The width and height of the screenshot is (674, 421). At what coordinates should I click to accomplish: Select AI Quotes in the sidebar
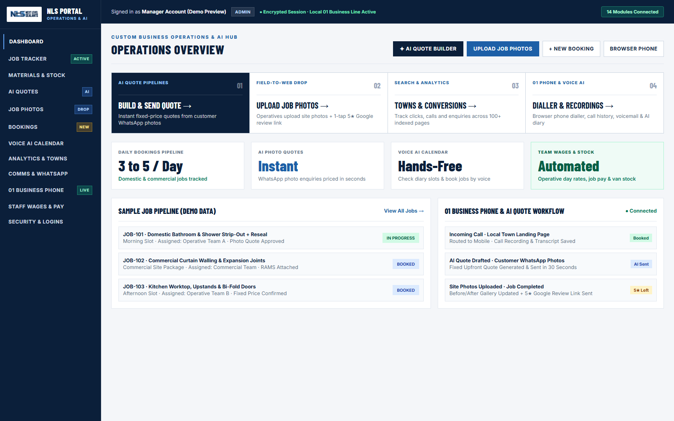pyautogui.click(x=51, y=92)
